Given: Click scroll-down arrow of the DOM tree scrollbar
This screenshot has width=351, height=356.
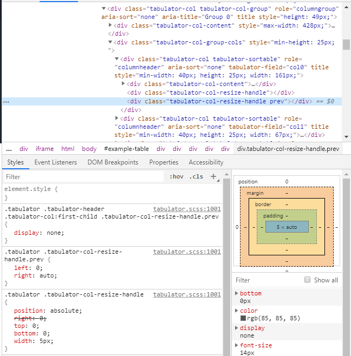Looking at the screenshot, I should tap(346, 137).
